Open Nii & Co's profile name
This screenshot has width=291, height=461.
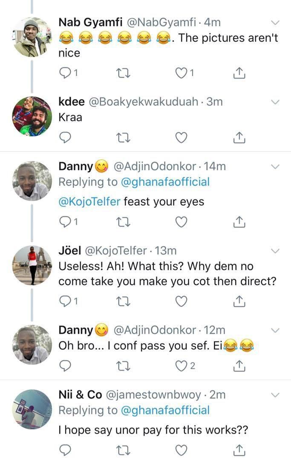coord(80,395)
